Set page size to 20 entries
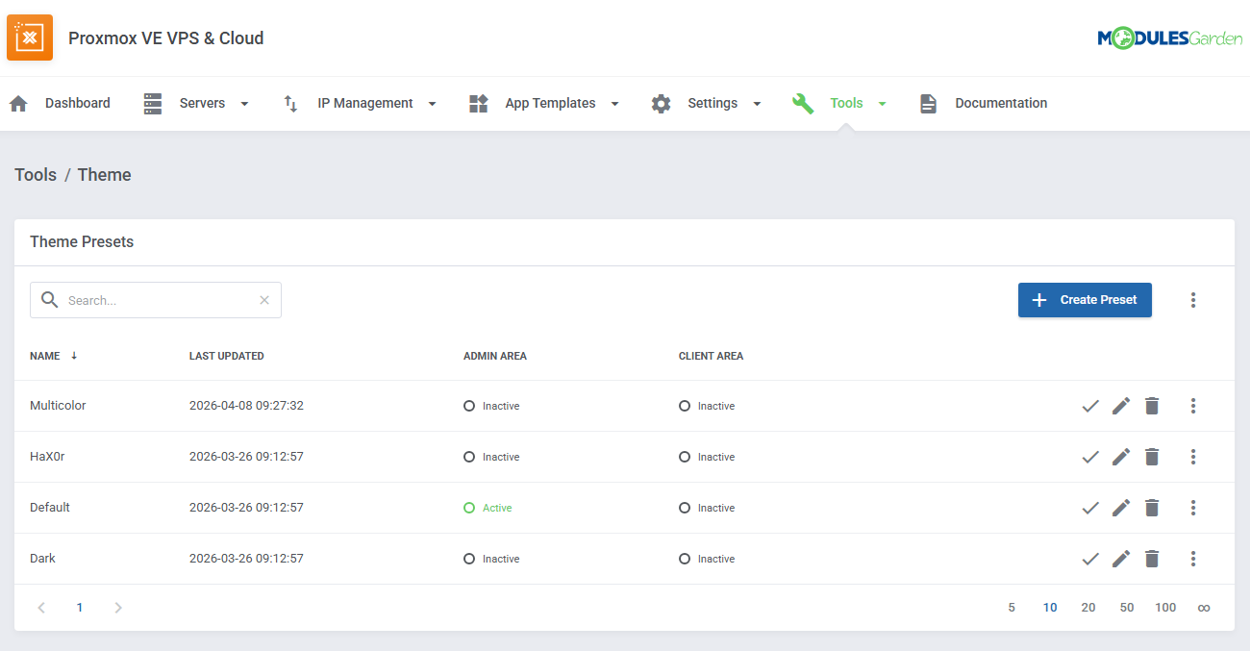Screen dimensions: 1250x651 [x=1087, y=608]
